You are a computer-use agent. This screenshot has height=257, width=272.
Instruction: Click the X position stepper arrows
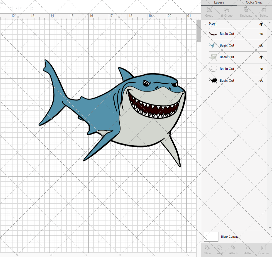pyautogui.click(x=11, y=8)
